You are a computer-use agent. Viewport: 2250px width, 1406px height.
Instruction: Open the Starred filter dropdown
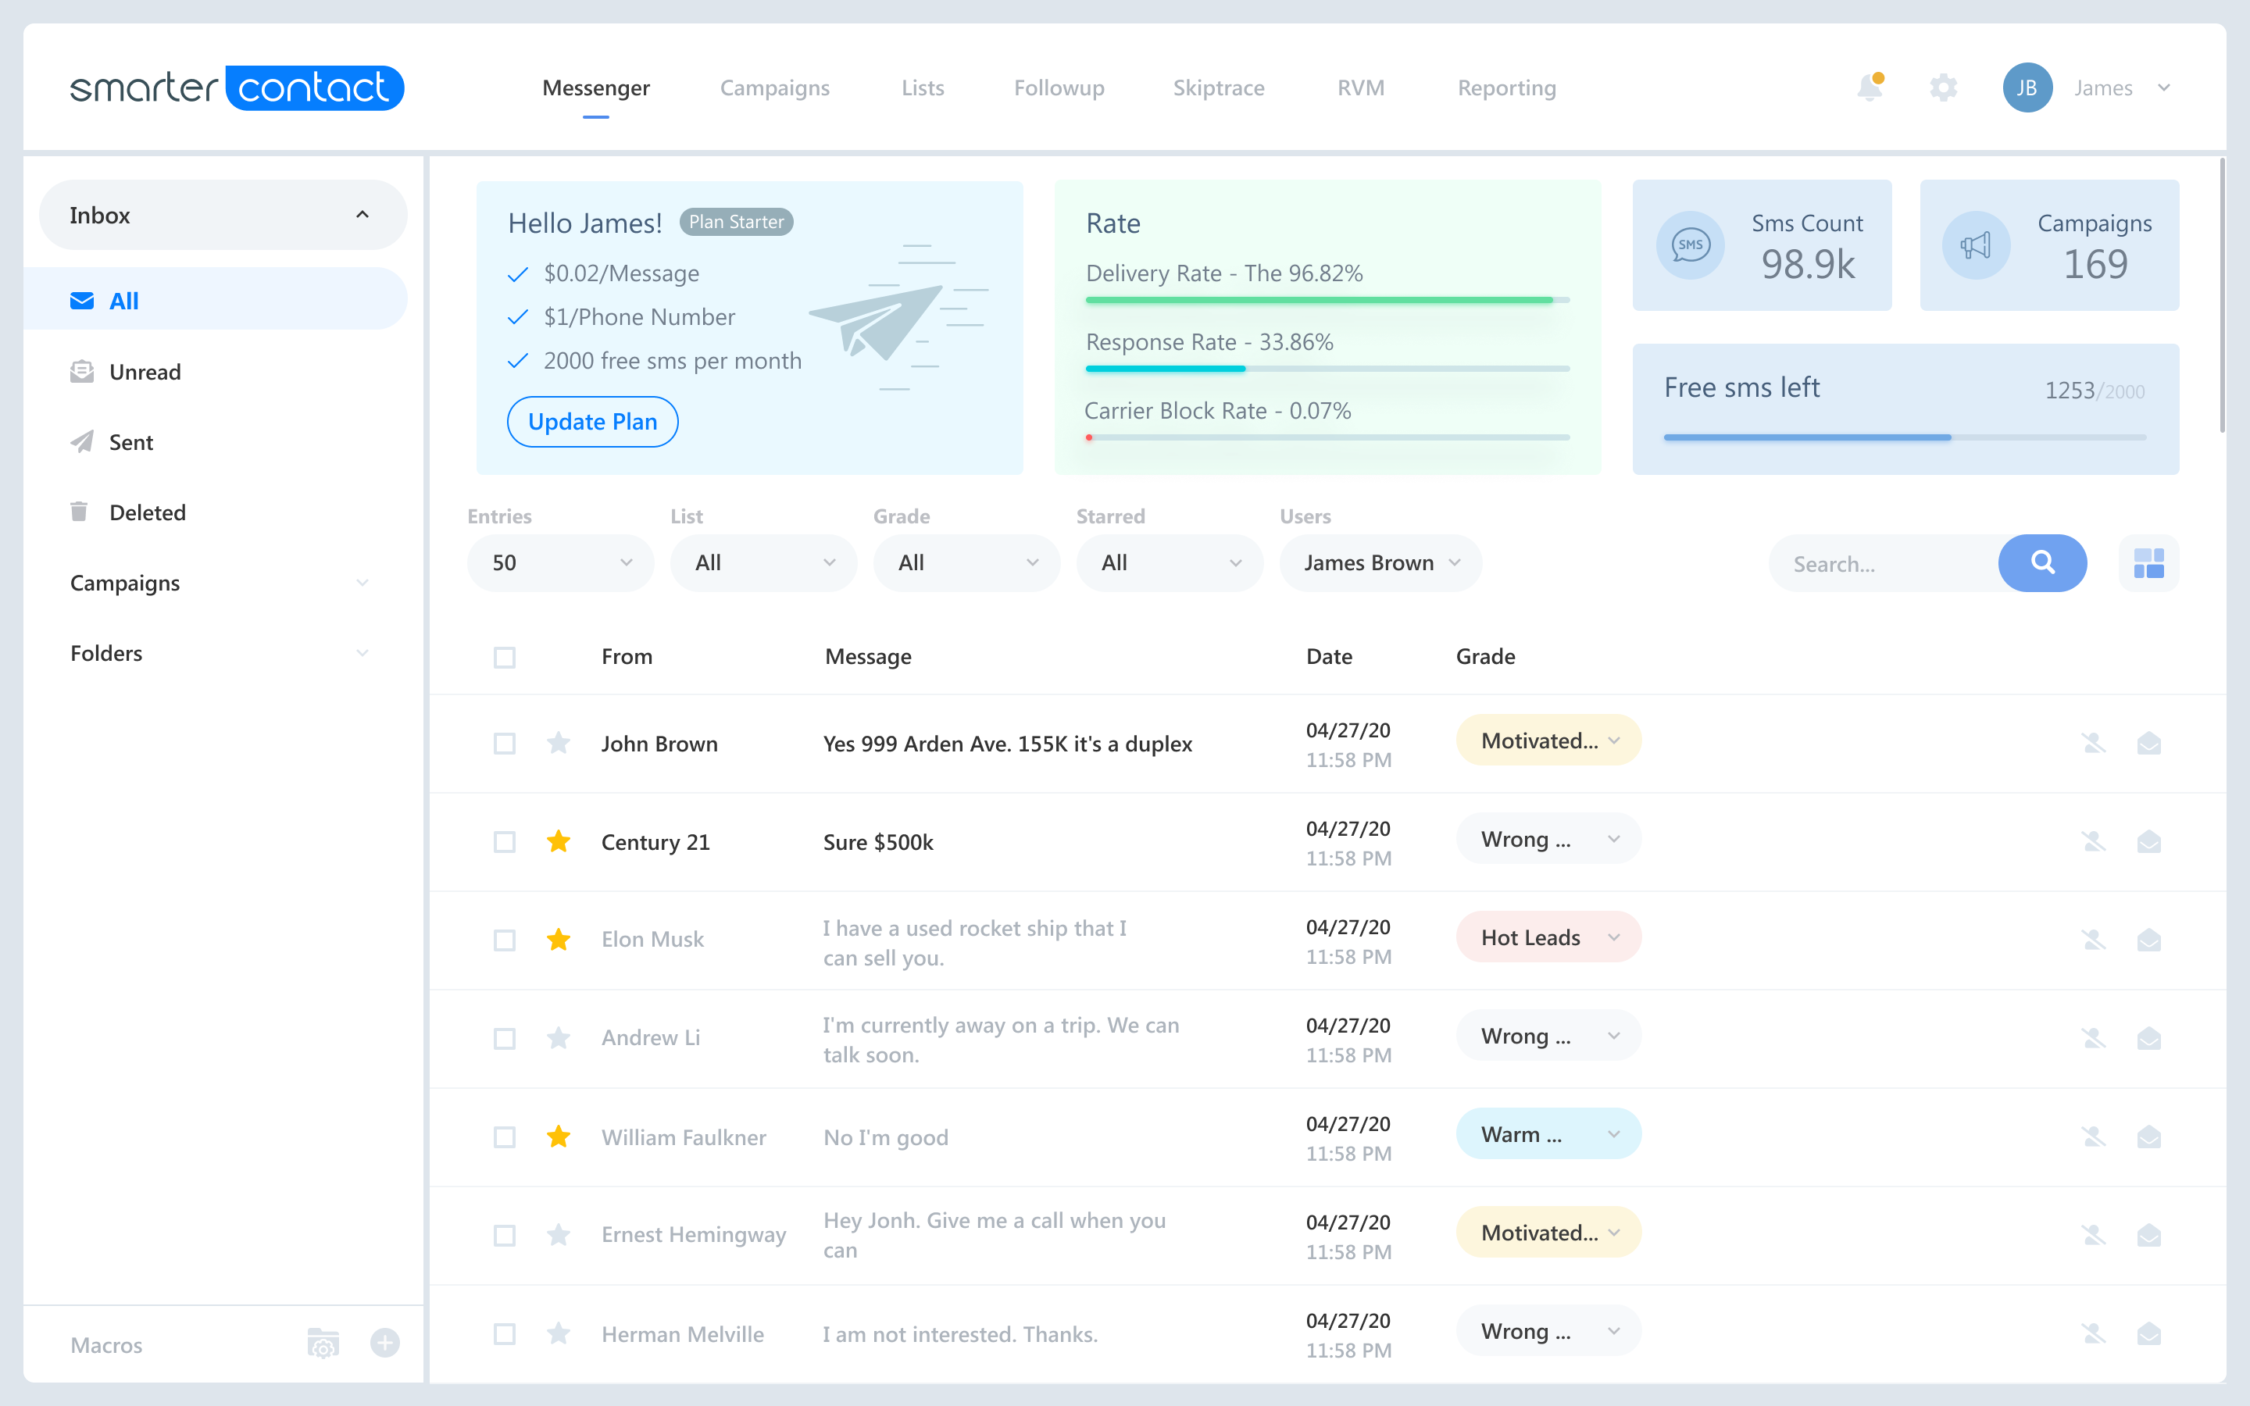click(x=1170, y=562)
